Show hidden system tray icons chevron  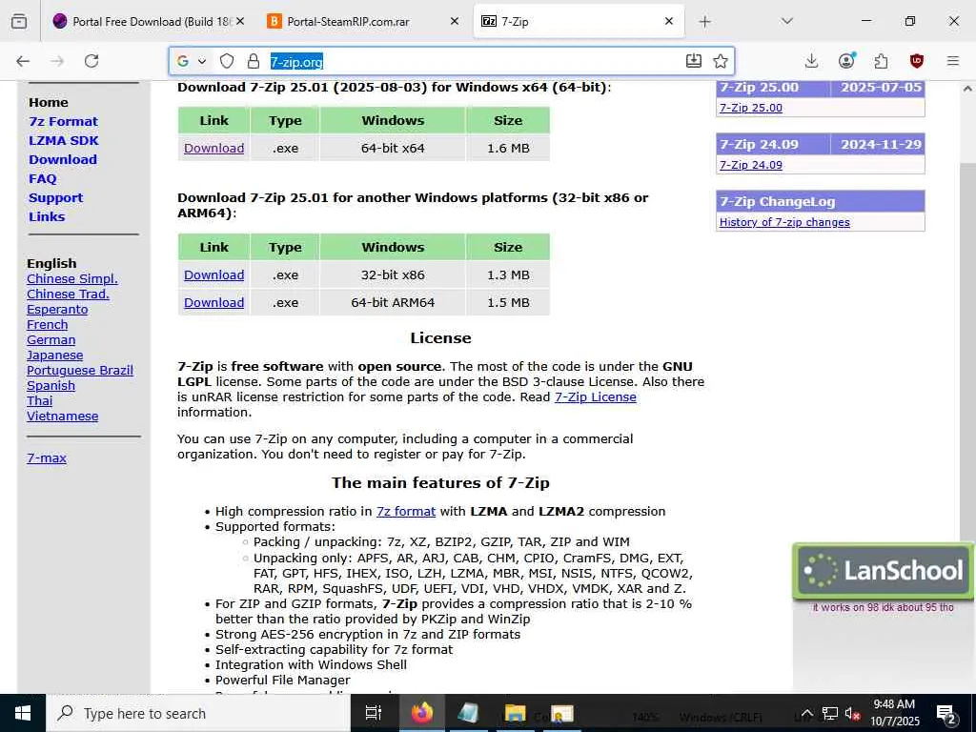[806, 713]
